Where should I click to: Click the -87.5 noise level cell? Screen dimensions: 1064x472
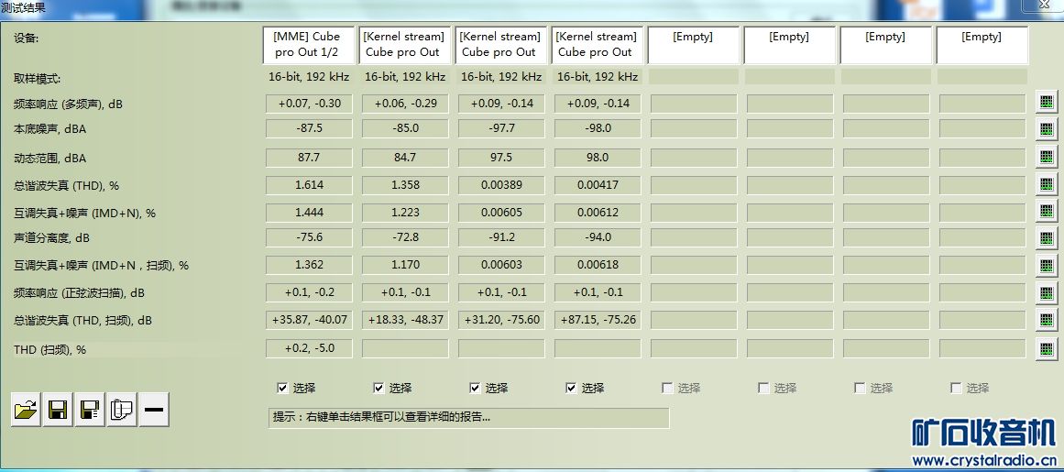[x=310, y=128]
